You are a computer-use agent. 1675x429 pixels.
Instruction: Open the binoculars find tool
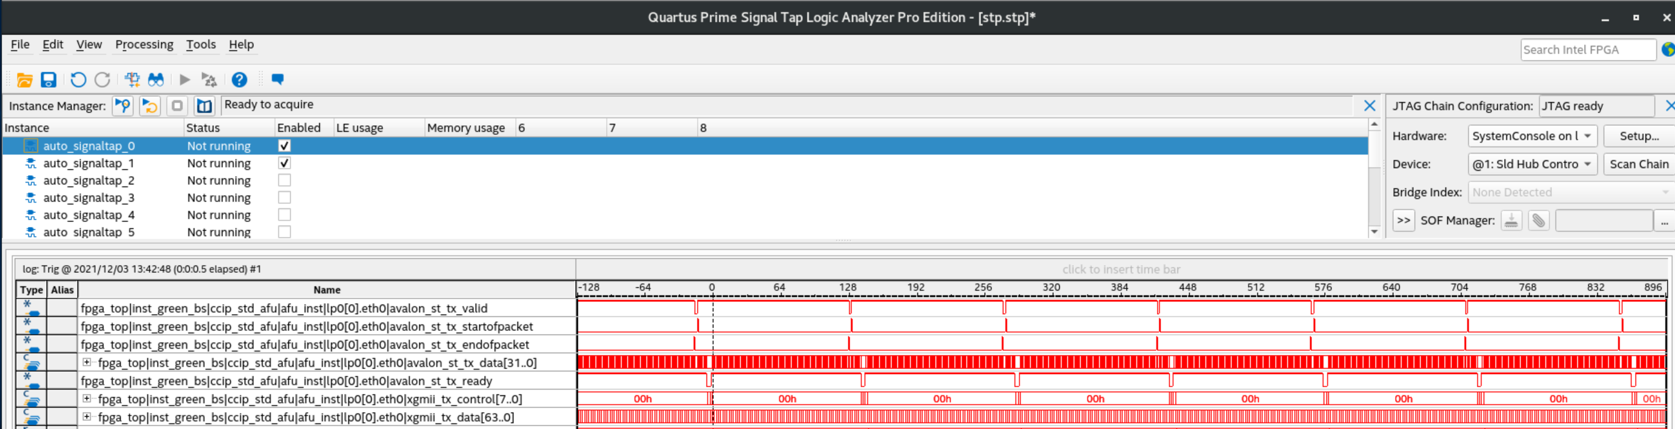(156, 80)
